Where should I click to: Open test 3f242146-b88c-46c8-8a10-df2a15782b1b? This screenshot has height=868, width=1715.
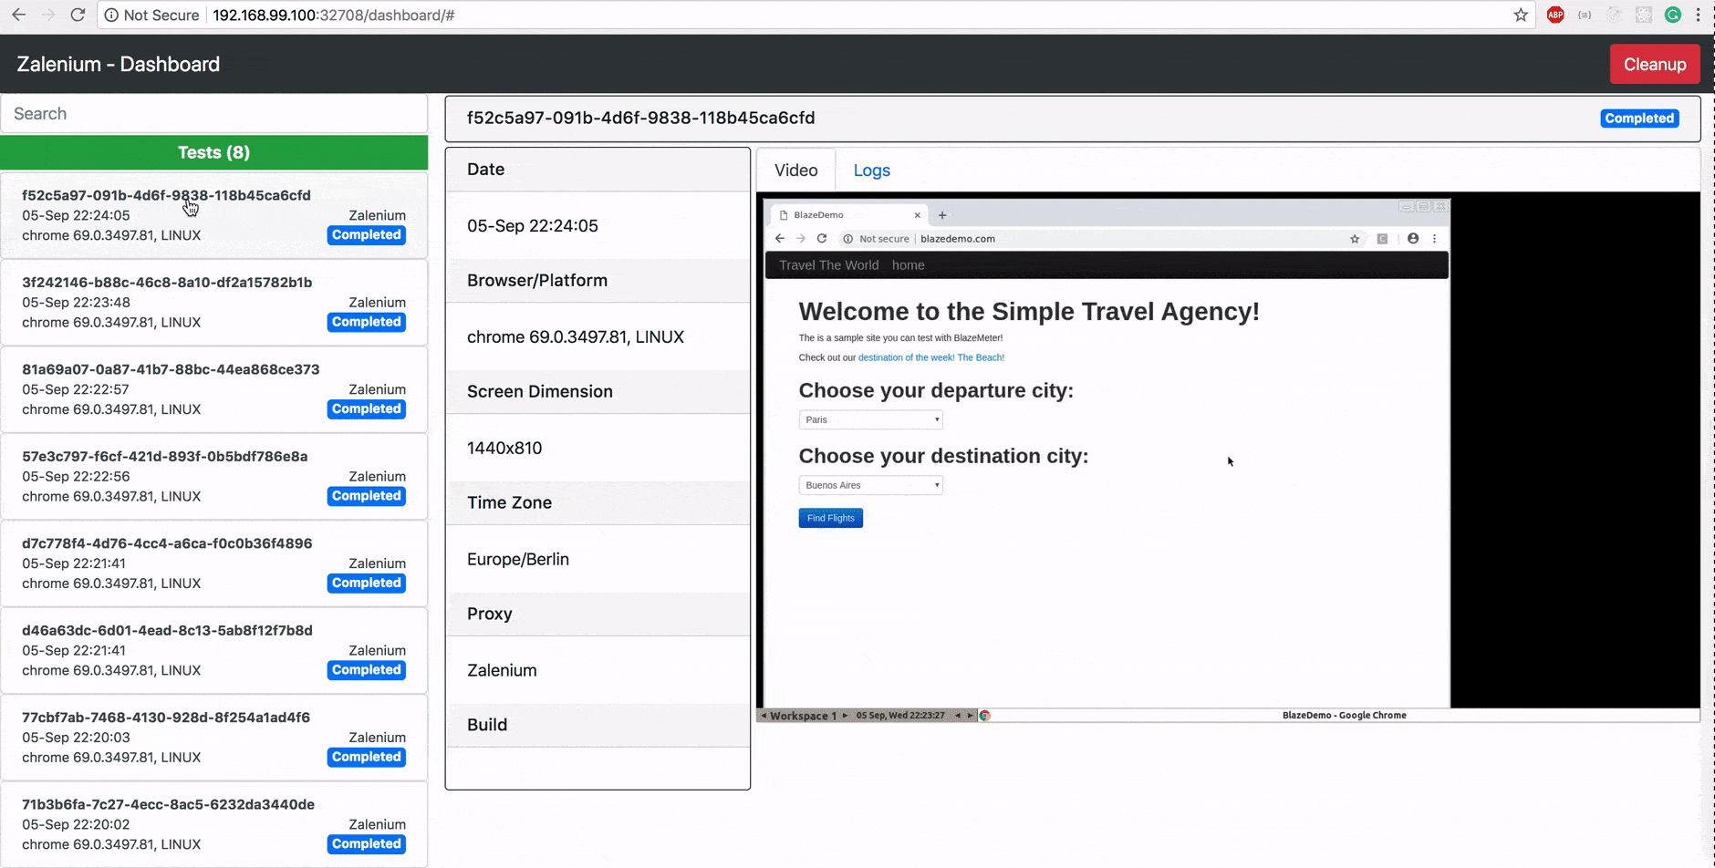click(167, 283)
